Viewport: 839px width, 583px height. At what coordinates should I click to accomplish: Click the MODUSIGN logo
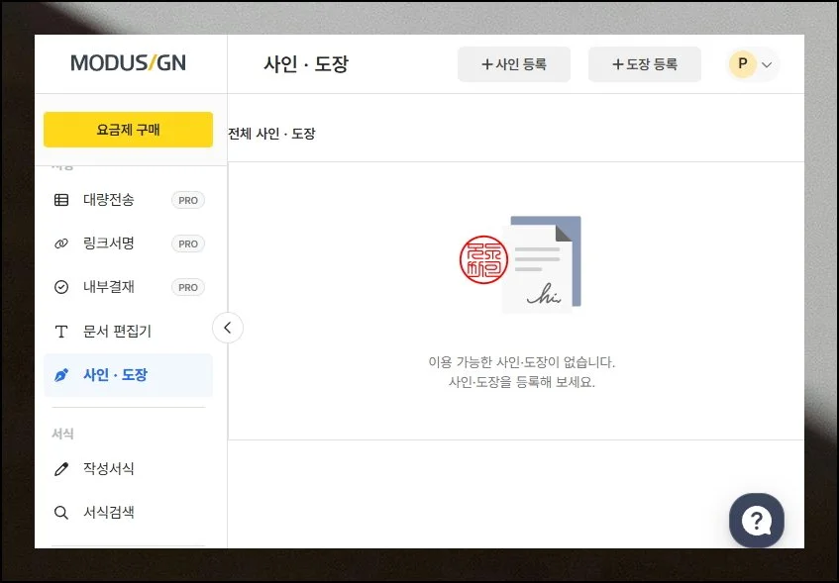[128, 63]
